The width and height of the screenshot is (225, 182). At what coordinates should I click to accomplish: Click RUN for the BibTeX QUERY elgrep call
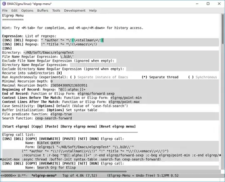tap(94, 139)
